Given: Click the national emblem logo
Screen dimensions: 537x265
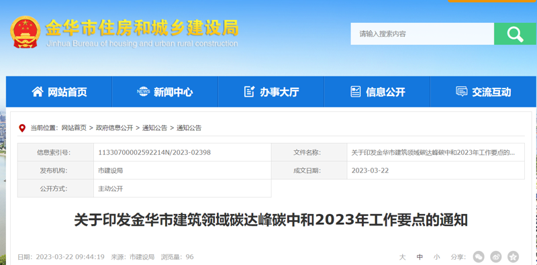Looking at the screenshot, I should tap(26, 32).
